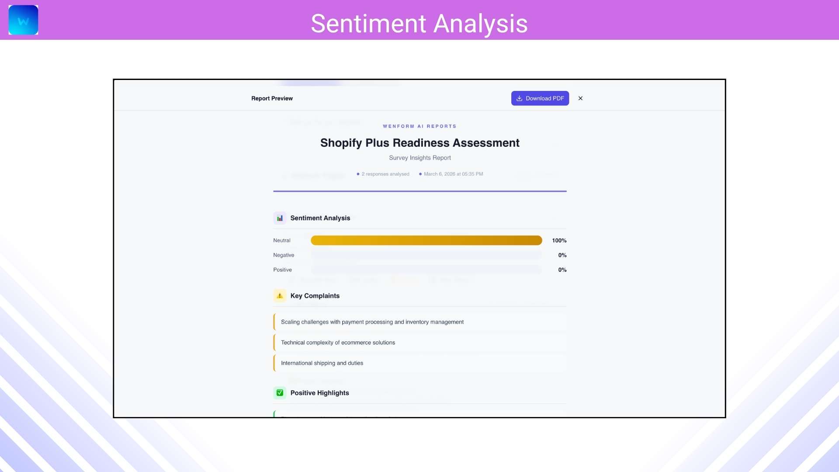Click the 'Shopify Plus Readiness Assessment' heading
The width and height of the screenshot is (839, 472).
419,143
